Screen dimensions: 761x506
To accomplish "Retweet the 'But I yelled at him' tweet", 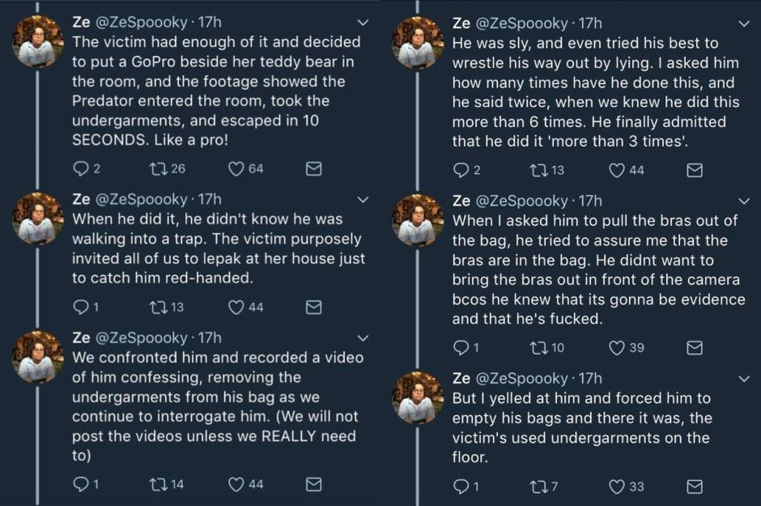I will [538, 487].
